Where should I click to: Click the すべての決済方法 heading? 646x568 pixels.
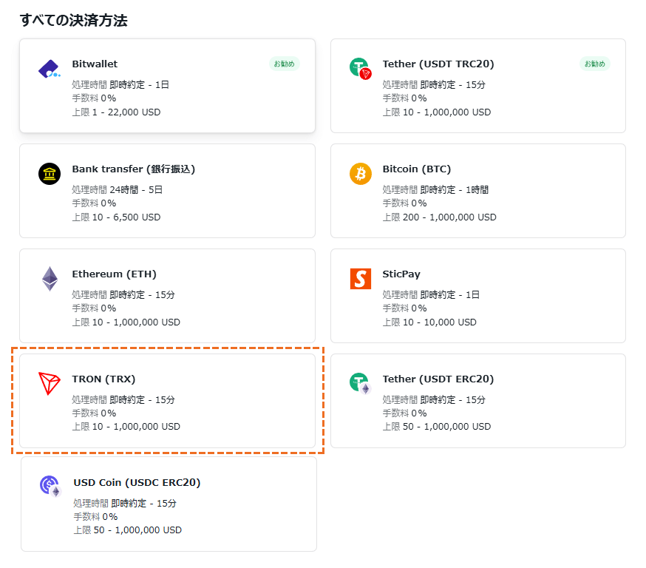pos(74,20)
